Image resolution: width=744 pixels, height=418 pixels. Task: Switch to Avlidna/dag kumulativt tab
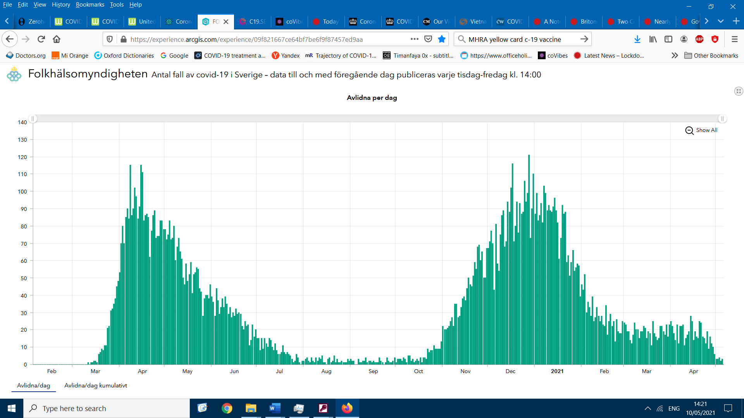95,385
